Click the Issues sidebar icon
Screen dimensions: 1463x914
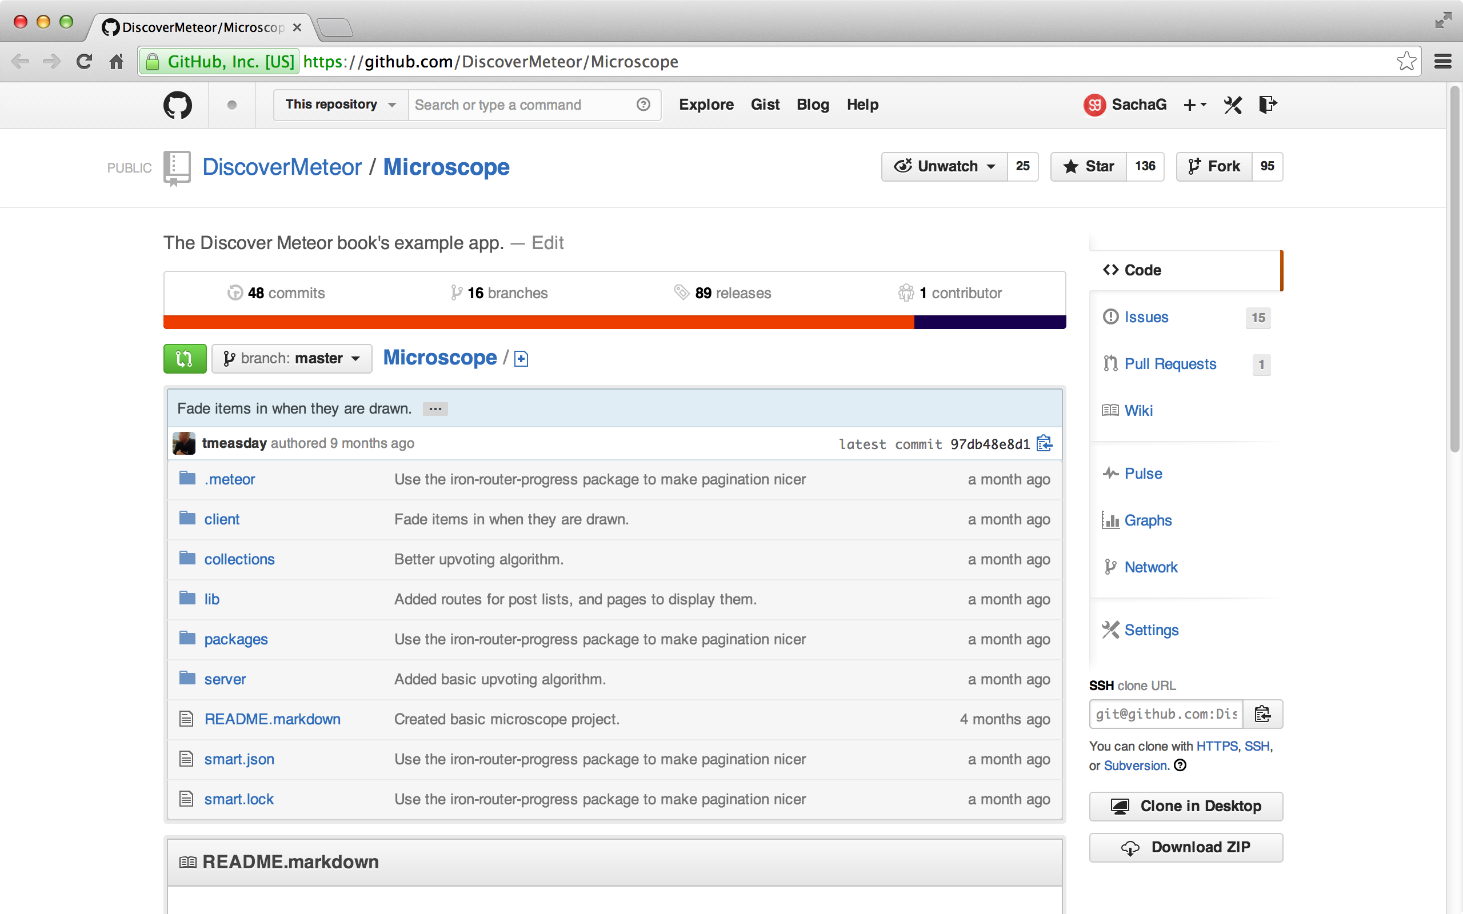(1110, 316)
